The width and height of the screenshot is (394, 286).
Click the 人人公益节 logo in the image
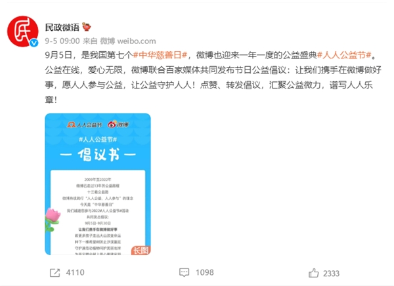[x=85, y=125]
